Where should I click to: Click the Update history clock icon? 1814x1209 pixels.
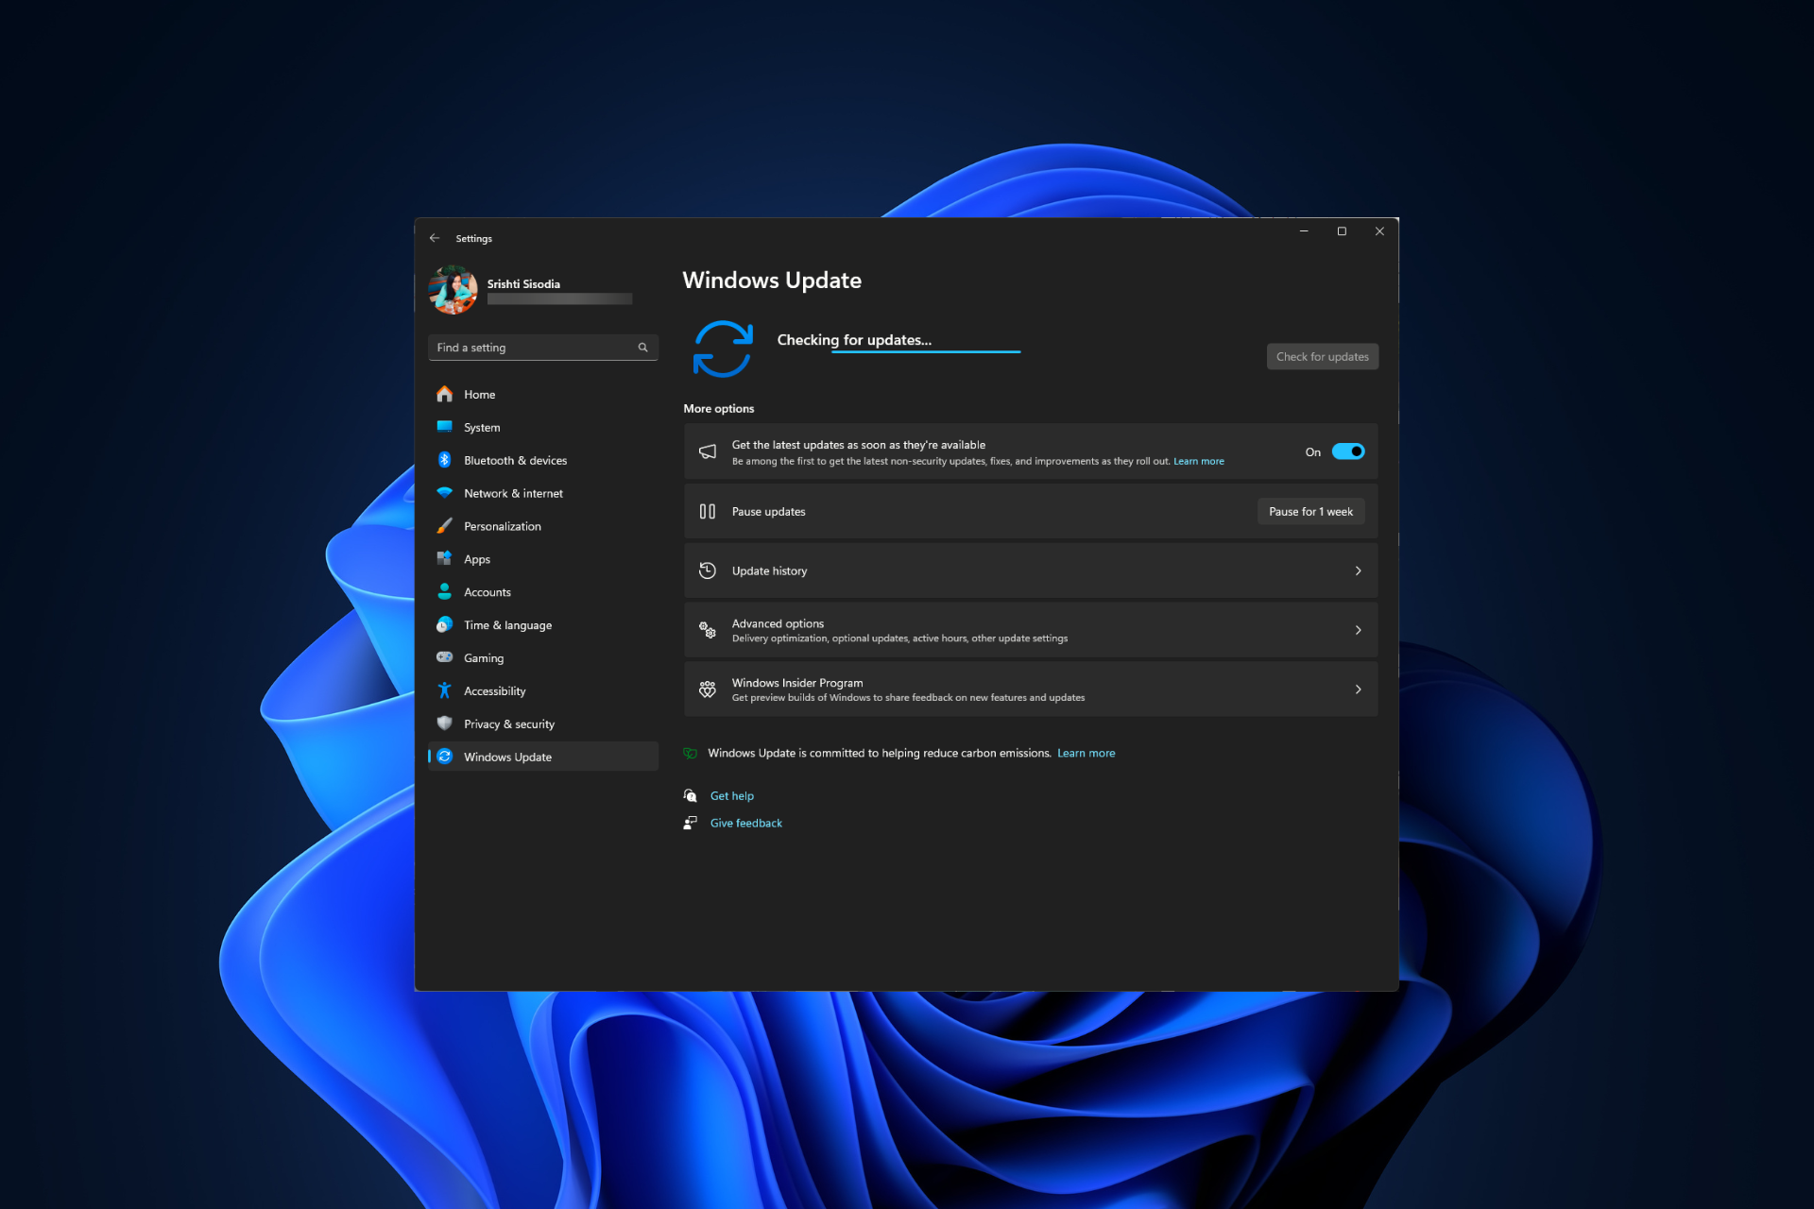707,570
